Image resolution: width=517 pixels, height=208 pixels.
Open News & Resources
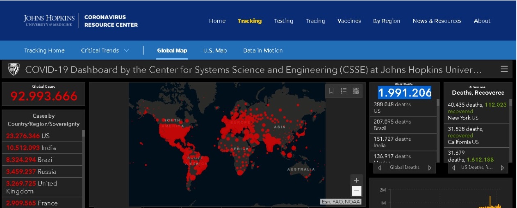click(437, 21)
